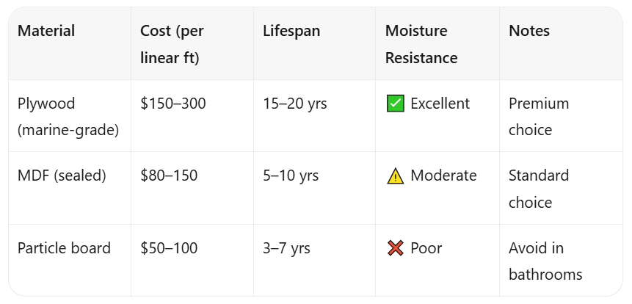The image size is (632, 304).
Task: Select the Standard choice note
Action: pos(539,189)
